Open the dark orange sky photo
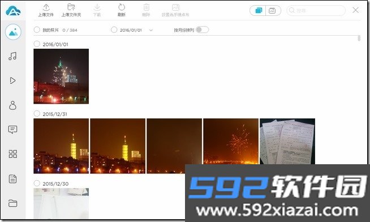This screenshot has height=222, width=370. [174, 146]
